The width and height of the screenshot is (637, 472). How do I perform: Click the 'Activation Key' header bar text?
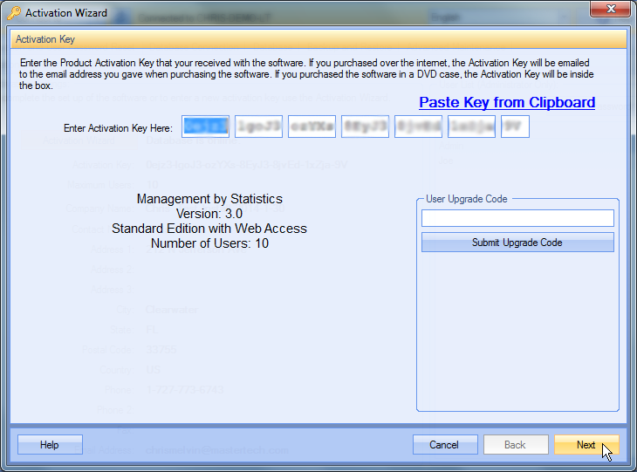45,39
